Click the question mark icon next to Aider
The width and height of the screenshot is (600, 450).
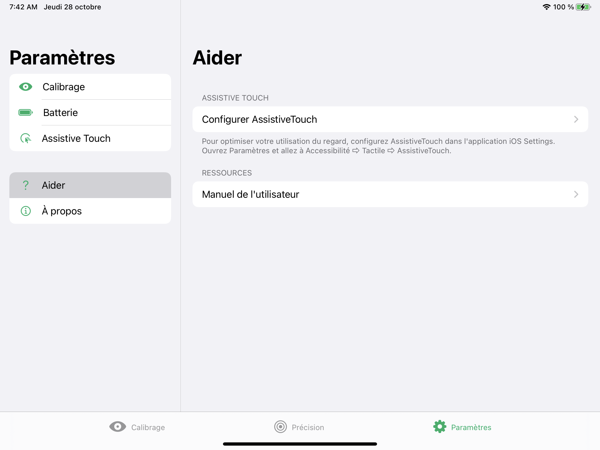[26, 185]
